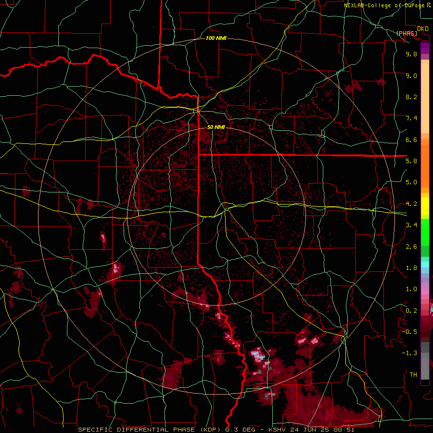Image resolution: width=433 pixels, height=433 pixels.
Task: Click the "[PHAS]" units label
Action: tap(407, 33)
